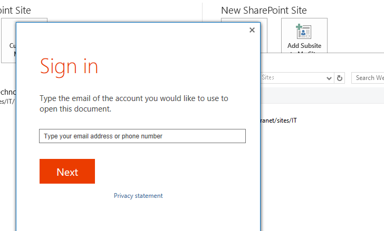
Task: Click the email address or phone number field
Action: pos(142,136)
